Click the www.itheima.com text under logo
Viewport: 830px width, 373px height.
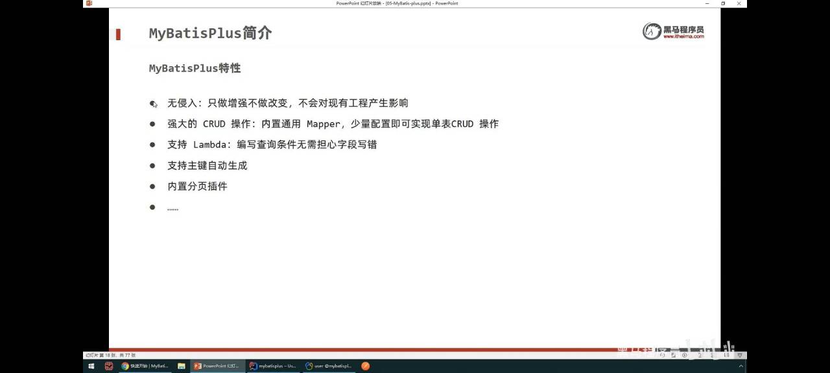tap(683, 37)
